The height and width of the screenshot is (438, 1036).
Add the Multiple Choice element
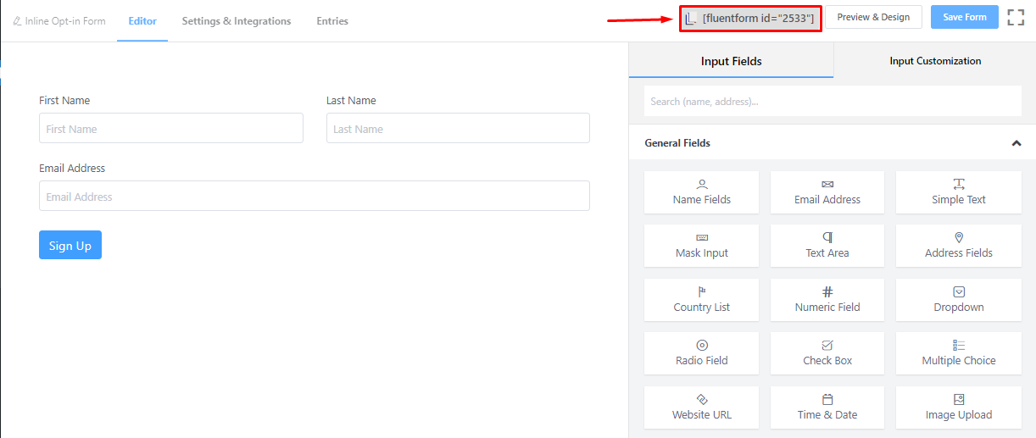click(x=959, y=353)
